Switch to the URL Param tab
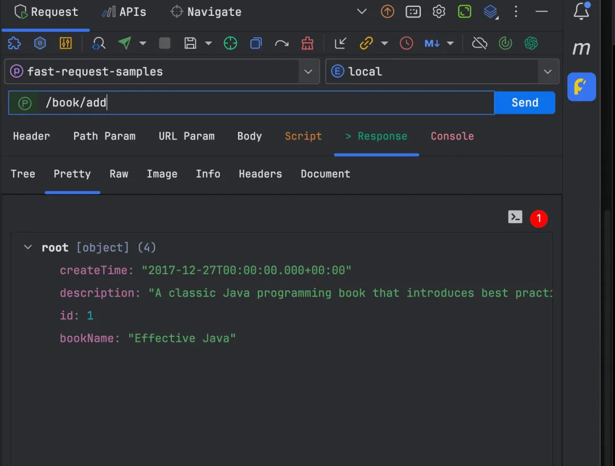This screenshot has height=466, width=615. tap(187, 137)
